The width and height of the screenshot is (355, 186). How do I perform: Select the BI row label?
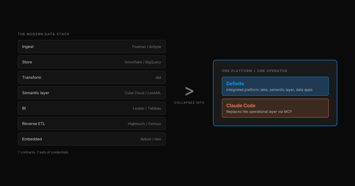coord(24,108)
